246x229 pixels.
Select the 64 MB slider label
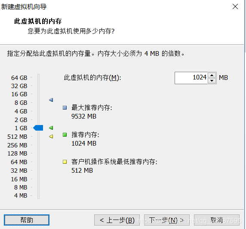click(x=19, y=162)
